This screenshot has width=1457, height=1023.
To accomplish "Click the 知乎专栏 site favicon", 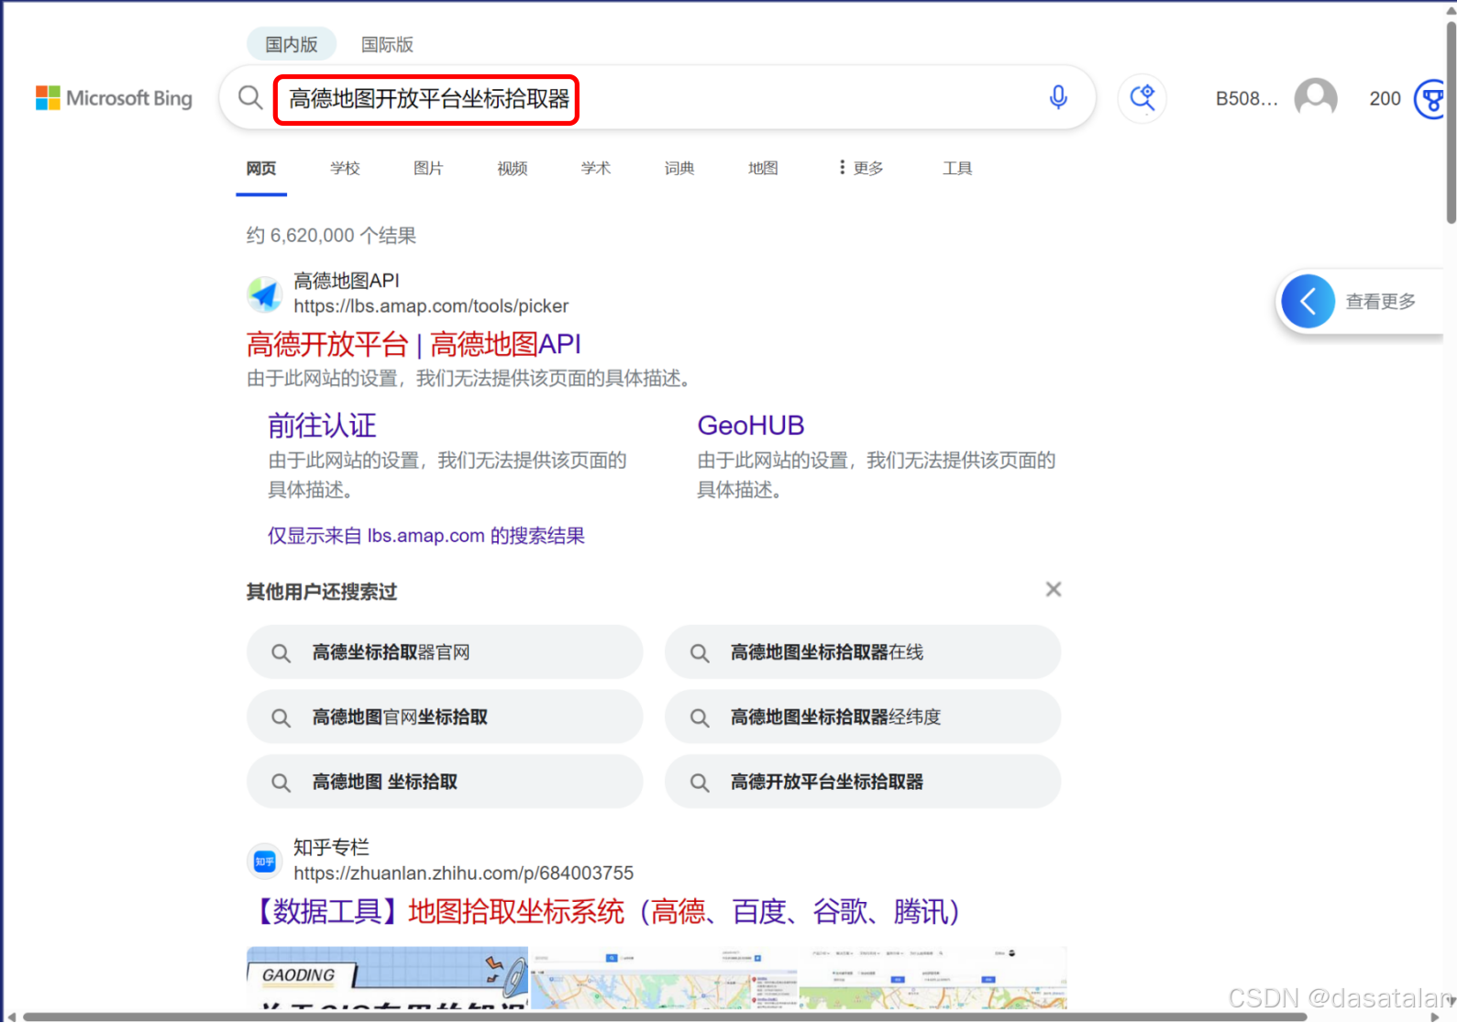I will click(x=265, y=861).
